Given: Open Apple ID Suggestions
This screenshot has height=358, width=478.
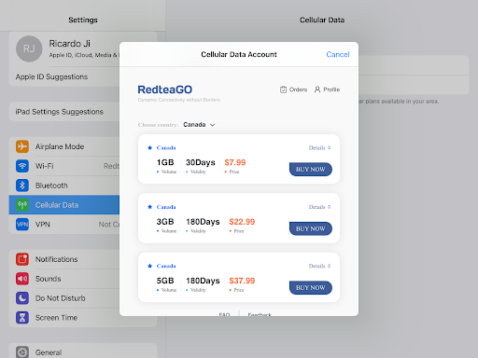Looking at the screenshot, I should click(64, 76).
